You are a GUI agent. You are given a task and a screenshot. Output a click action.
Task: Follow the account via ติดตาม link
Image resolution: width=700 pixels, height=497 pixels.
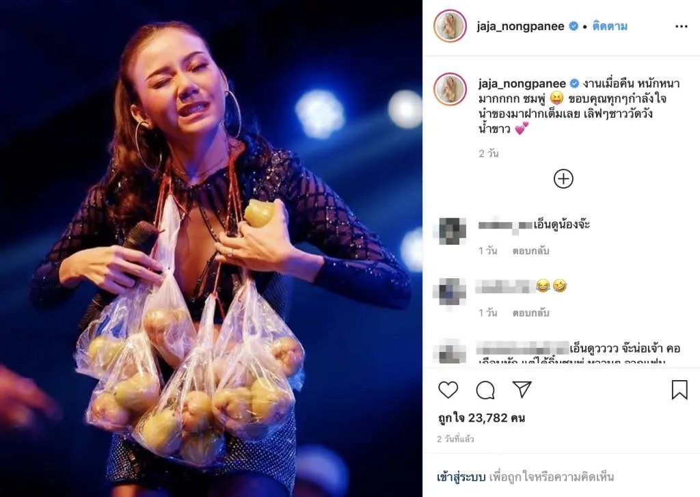click(x=610, y=27)
